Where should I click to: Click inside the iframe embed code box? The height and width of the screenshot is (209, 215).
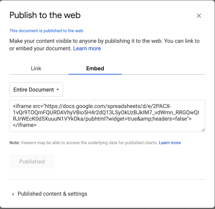click(107, 116)
